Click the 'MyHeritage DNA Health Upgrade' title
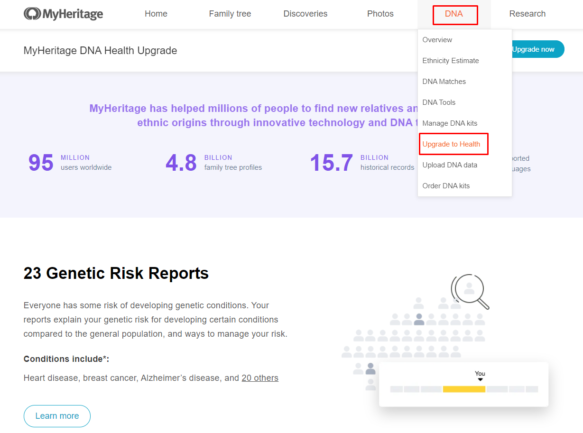 tap(101, 51)
